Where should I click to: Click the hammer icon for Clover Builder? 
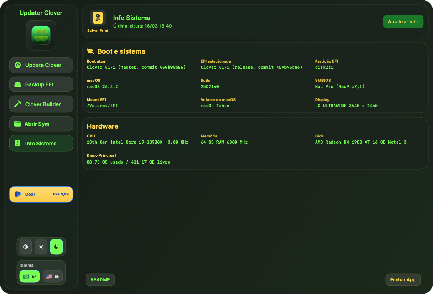(18, 104)
